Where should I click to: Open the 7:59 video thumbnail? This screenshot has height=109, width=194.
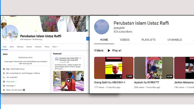[x=114, y=68]
